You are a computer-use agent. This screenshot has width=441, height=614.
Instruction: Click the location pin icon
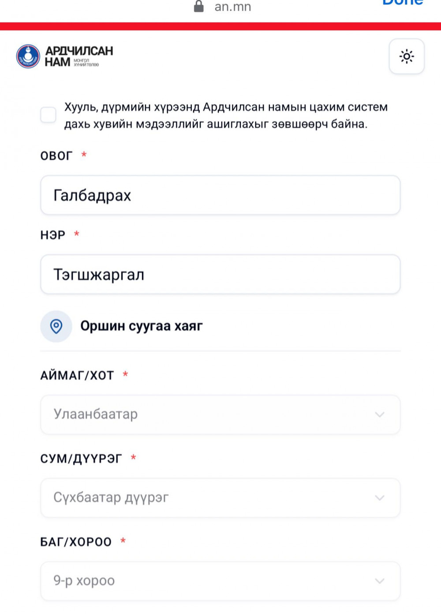coord(56,326)
